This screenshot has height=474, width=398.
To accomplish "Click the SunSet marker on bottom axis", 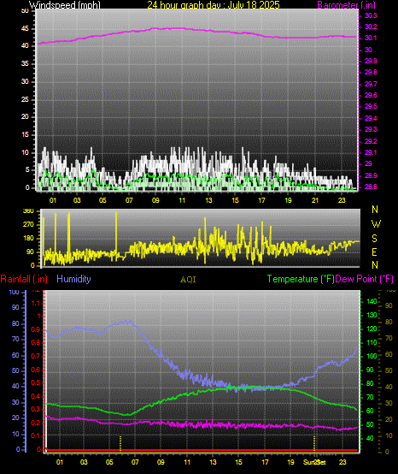I will tap(314, 462).
